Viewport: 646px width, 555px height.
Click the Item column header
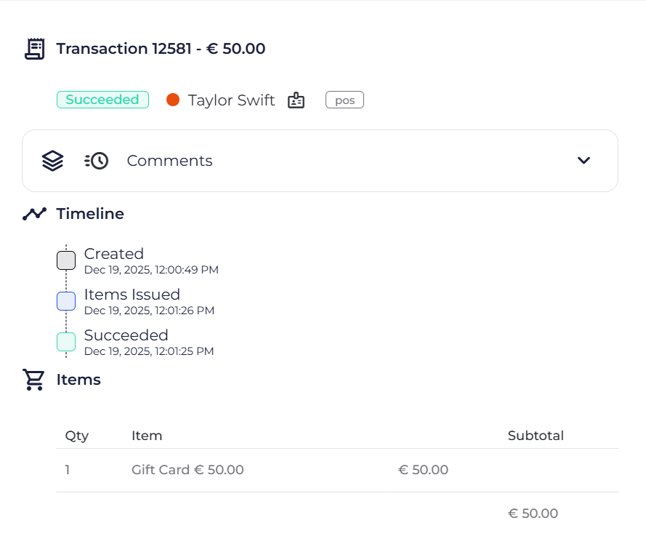click(x=147, y=436)
